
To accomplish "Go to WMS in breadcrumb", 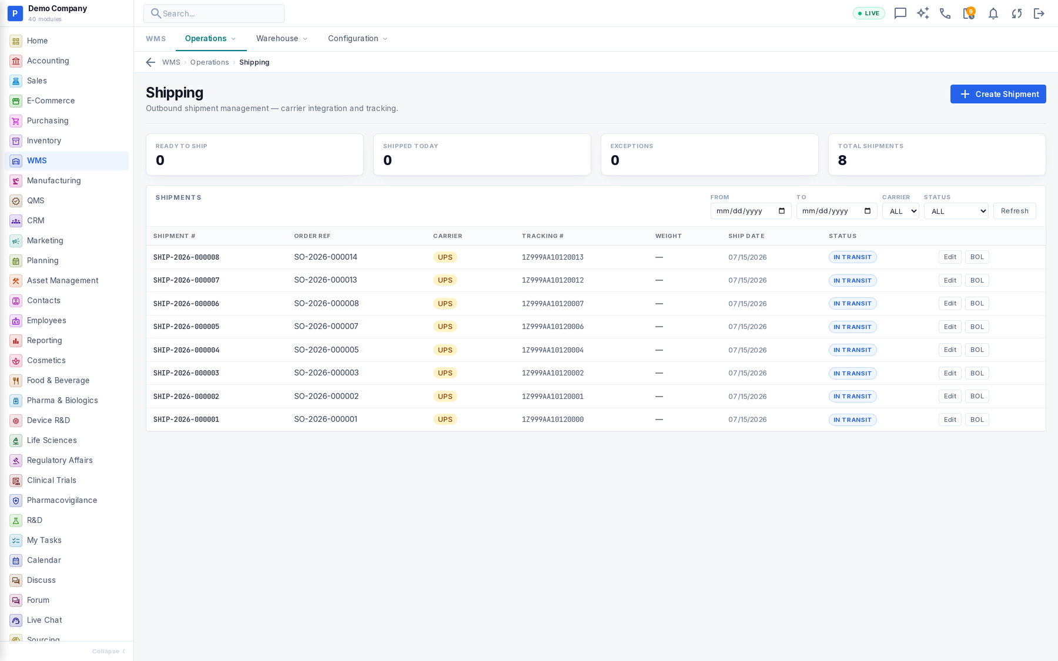I will pos(171,62).
